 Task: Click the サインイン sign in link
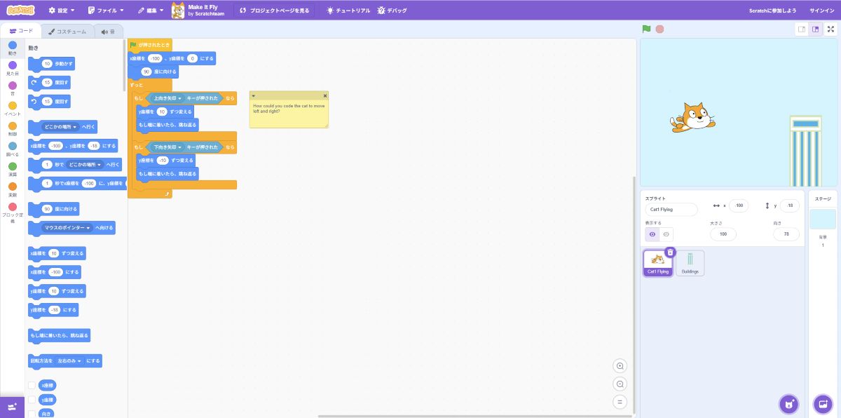(x=821, y=11)
